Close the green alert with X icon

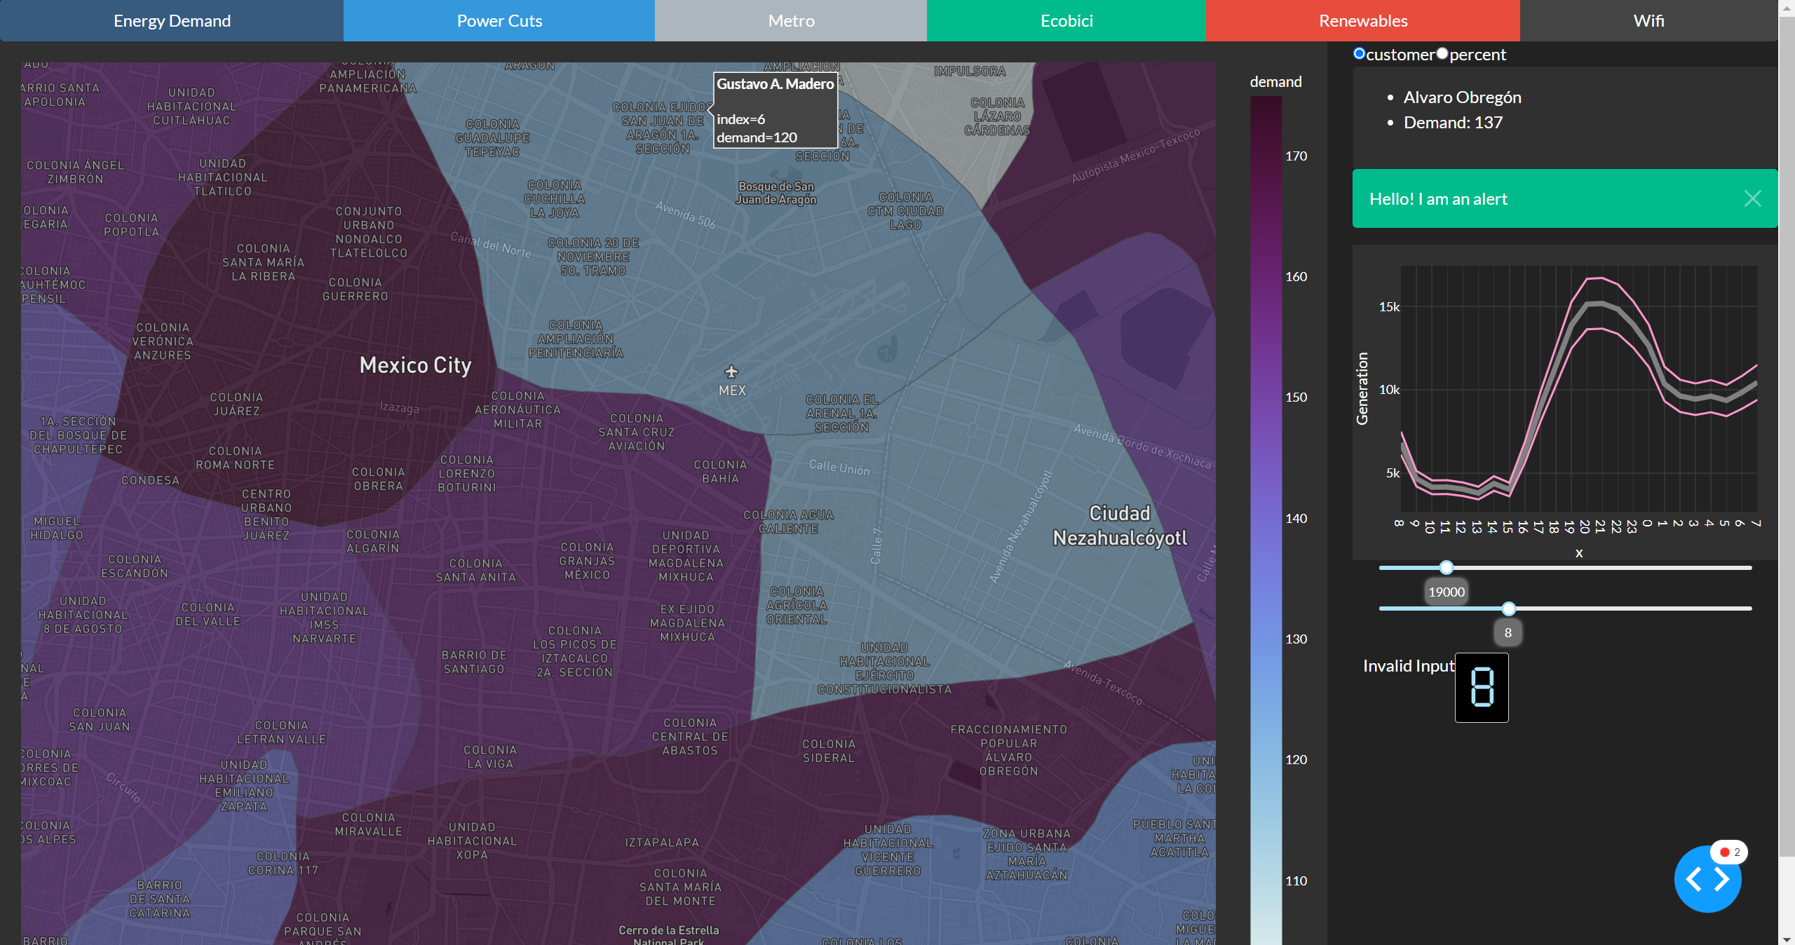pos(1752,199)
